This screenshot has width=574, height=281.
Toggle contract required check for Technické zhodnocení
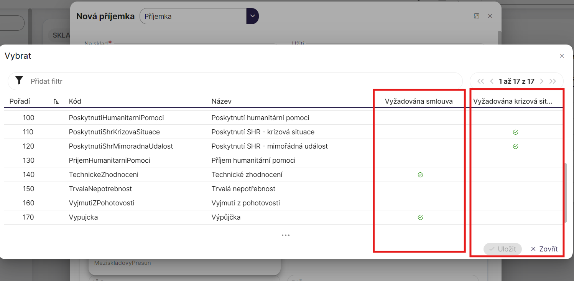(x=420, y=175)
